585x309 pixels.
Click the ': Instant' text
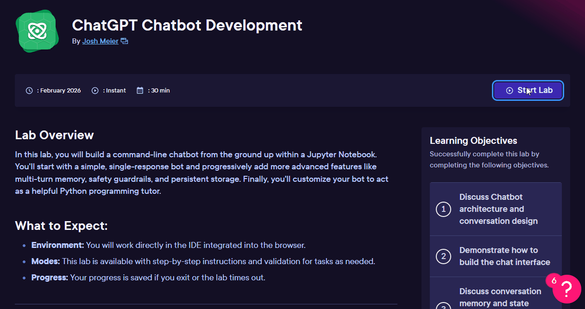tap(114, 91)
